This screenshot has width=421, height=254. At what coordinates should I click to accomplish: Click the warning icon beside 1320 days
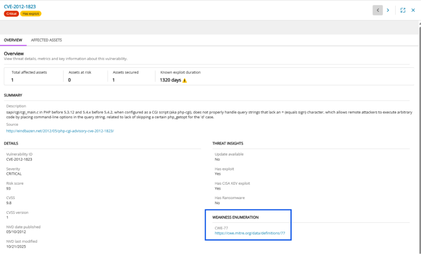pos(184,80)
